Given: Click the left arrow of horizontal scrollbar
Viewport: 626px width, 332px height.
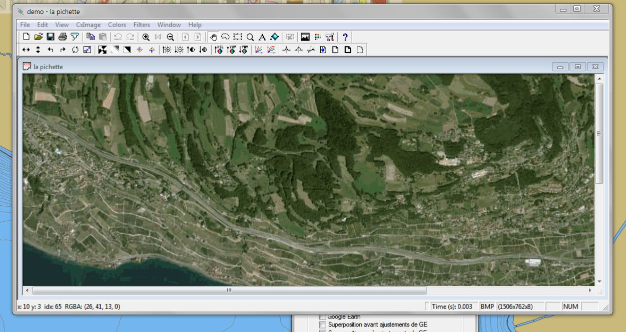Looking at the screenshot, I should point(28,290).
